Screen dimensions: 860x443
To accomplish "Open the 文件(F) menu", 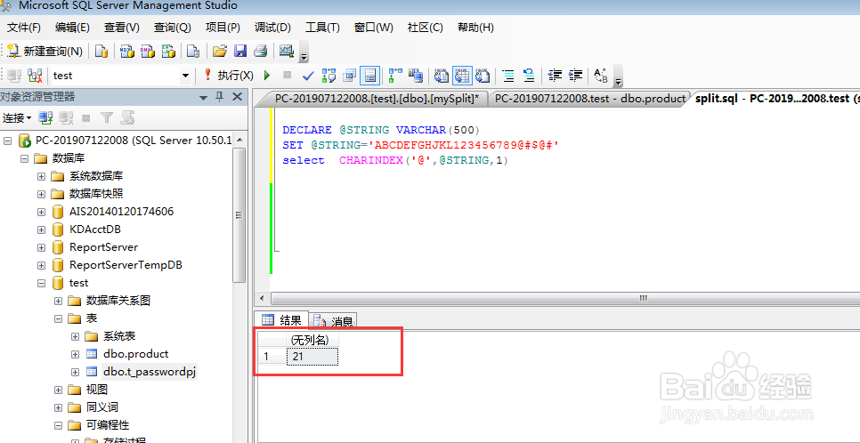I will click(x=23, y=28).
